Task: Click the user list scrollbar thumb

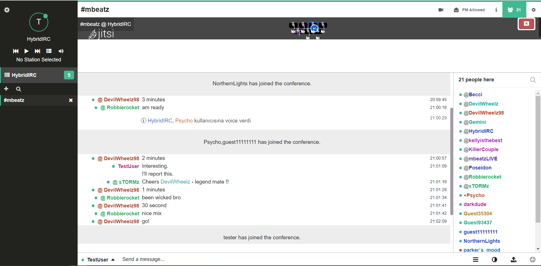Action: click(x=538, y=159)
